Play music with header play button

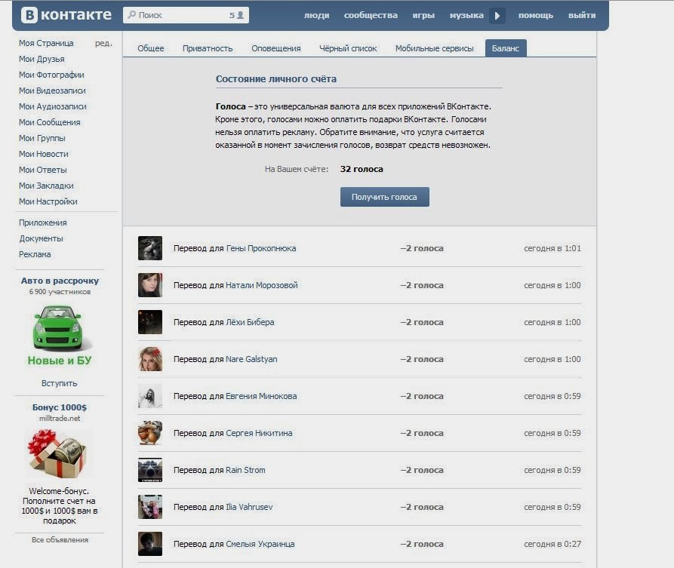pyautogui.click(x=497, y=16)
